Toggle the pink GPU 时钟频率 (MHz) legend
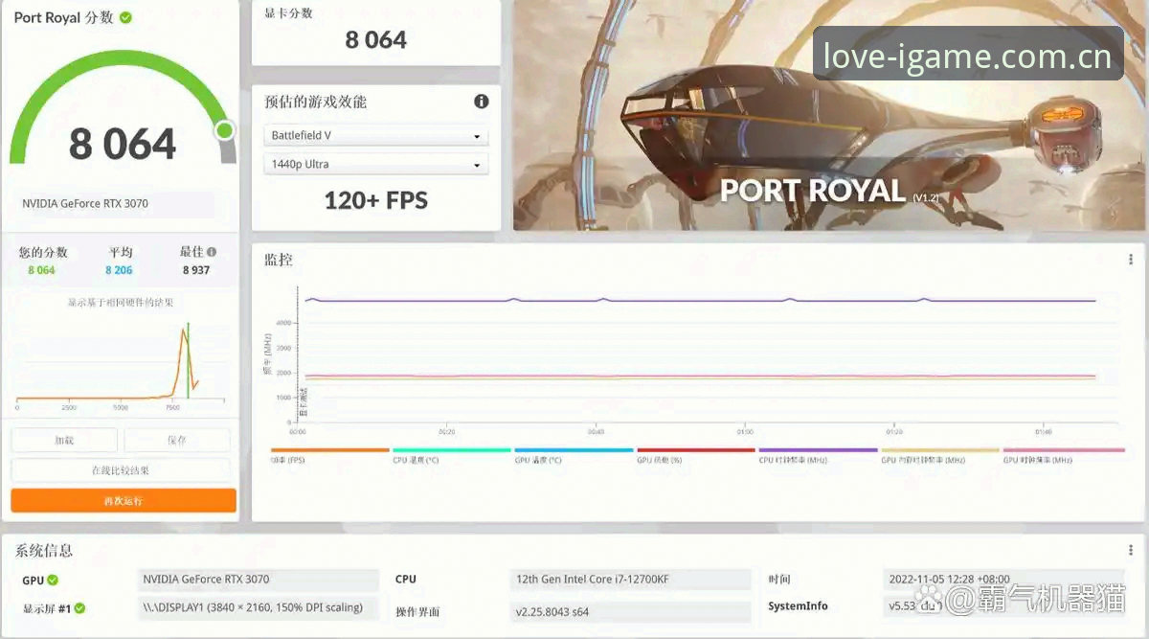This screenshot has height=639, width=1149. pyautogui.click(x=1063, y=456)
